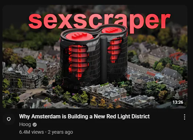Screen dimensions: 193x140
Task: Open the video titled Why Amsterdam is Building a New Red Light District
Action: [x=84, y=117]
